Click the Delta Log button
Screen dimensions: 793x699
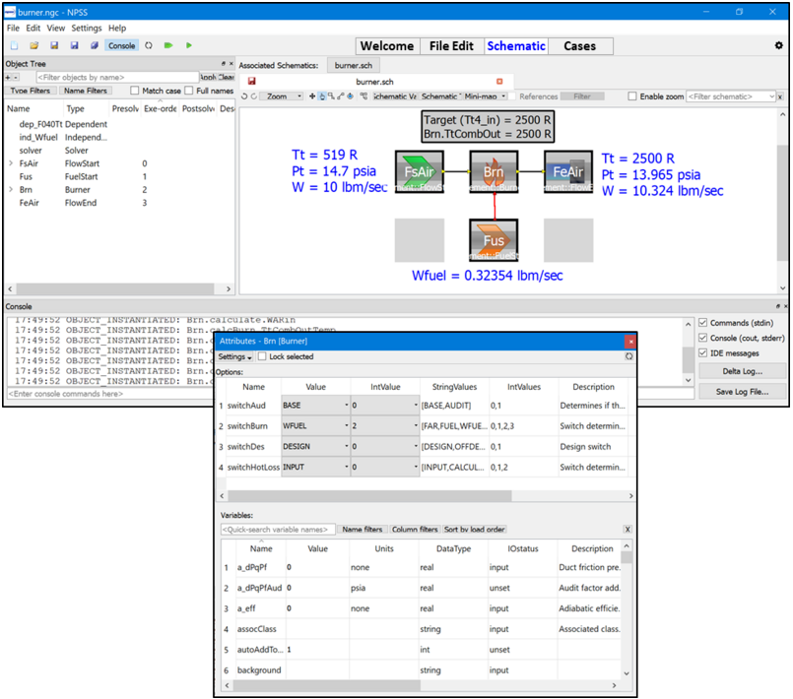(733, 371)
